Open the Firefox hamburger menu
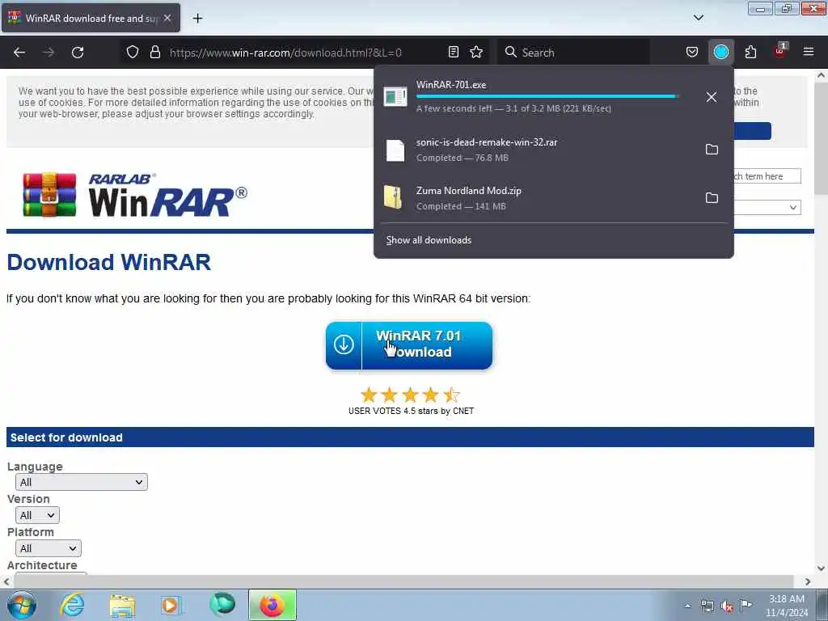 click(x=808, y=52)
